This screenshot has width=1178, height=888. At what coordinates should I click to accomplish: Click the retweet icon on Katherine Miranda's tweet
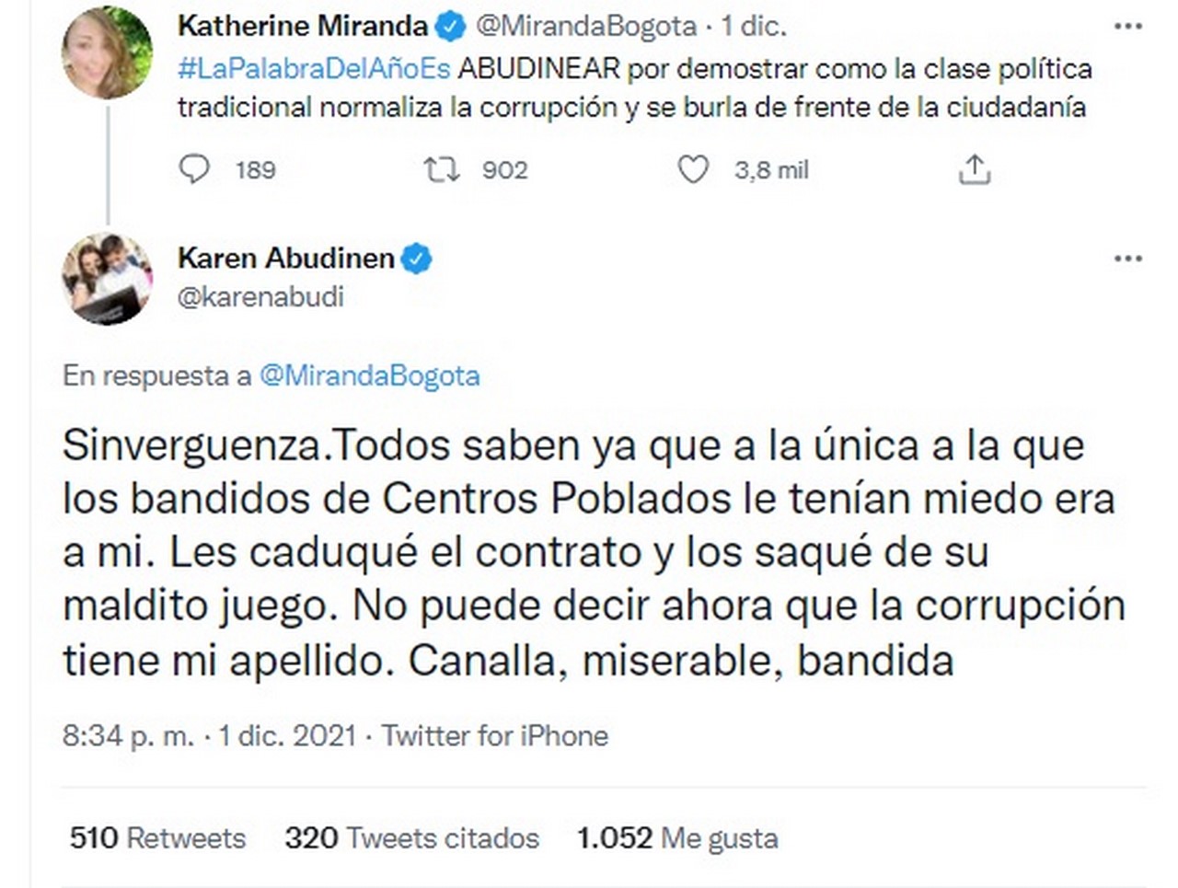click(x=441, y=169)
